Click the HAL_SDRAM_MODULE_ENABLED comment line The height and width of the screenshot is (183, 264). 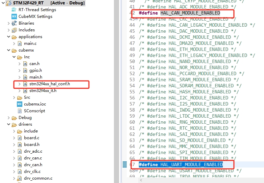pos(190,86)
